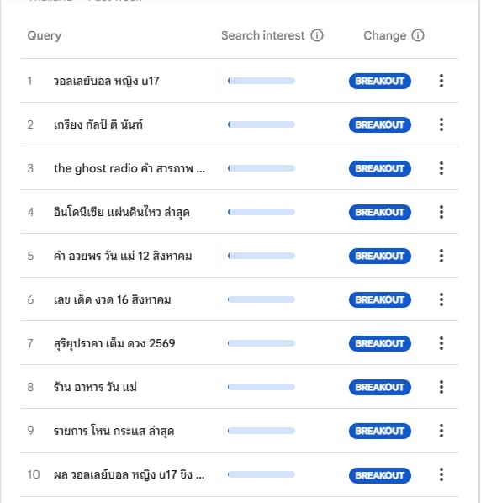Click the search interest bar for query 4
The image size is (481, 503).
coord(261,212)
